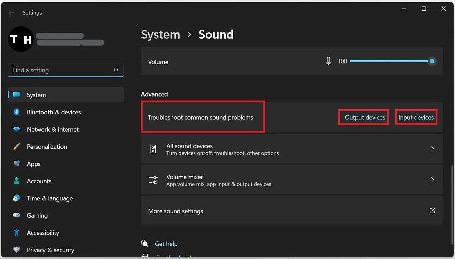Screen dimensions: 455x259
Task: Open Accessibility settings
Action: coord(66,233)
